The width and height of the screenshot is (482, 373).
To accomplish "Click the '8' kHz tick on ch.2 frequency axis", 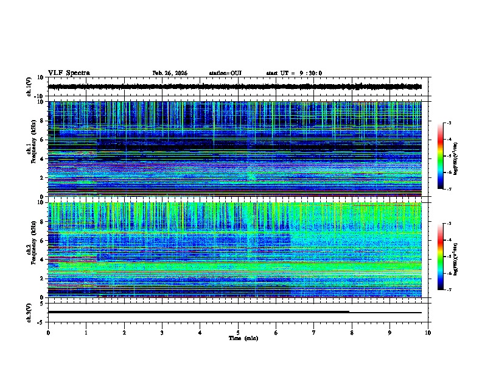I will tap(42, 222).
